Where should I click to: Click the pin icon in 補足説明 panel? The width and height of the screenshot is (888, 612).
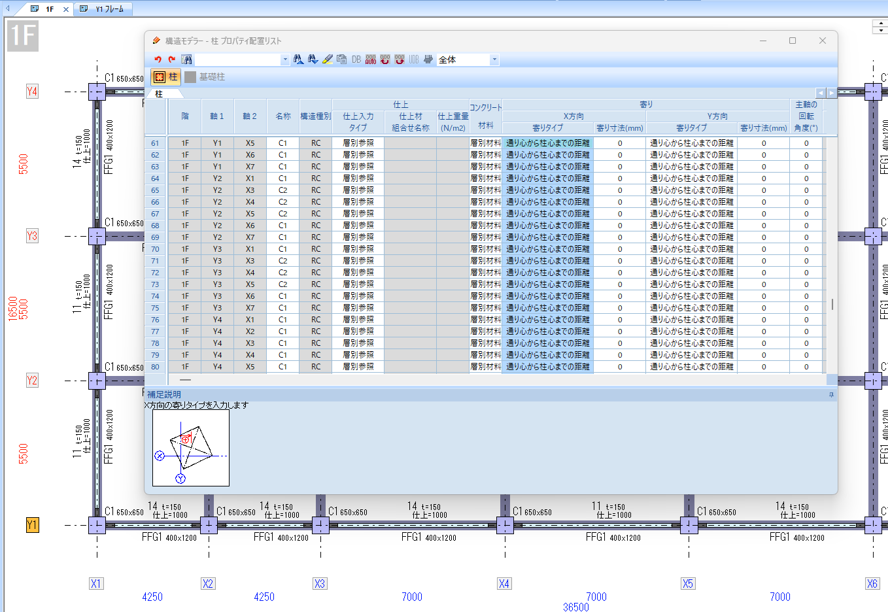point(831,395)
